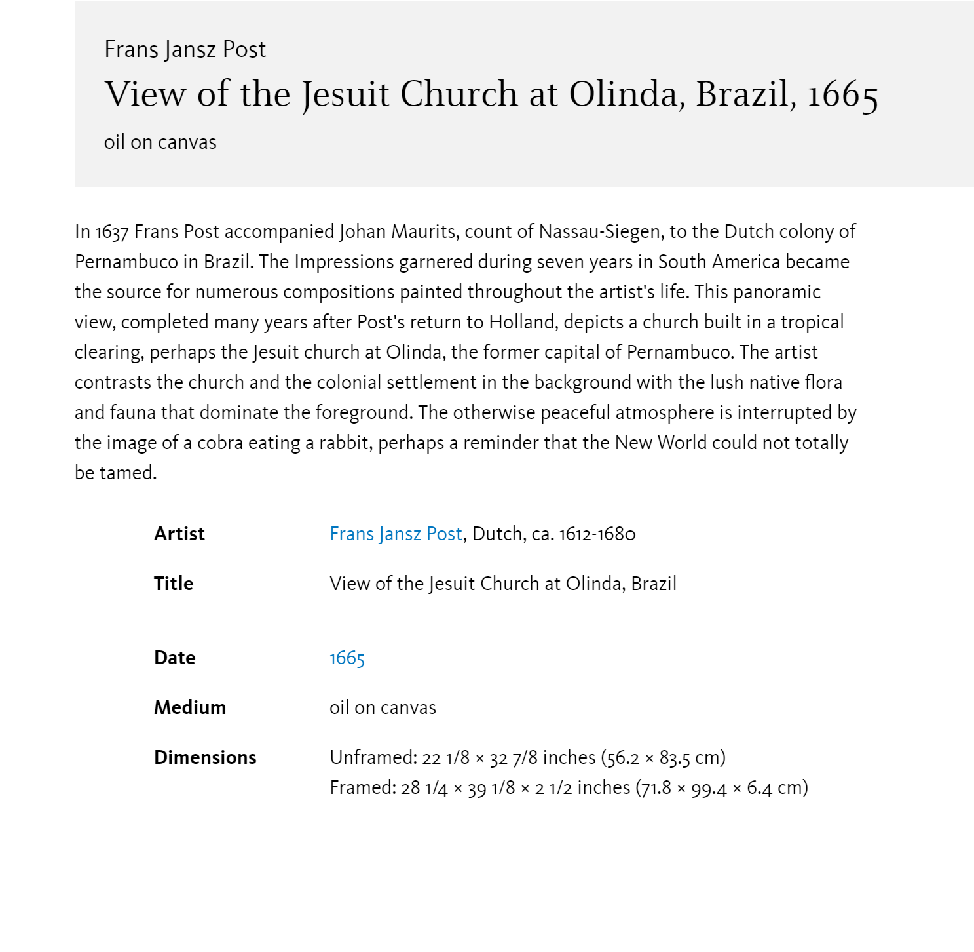Screen dimensions: 974x952
Task: Click the main painting title heading
Action: click(x=491, y=94)
